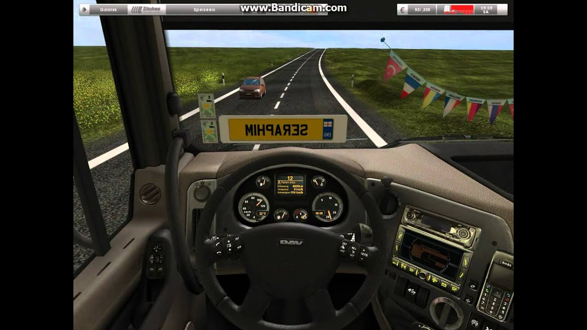The height and width of the screenshot is (330, 587).
Task: Click the lower toll sticker on the windscreen
Action: (x=209, y=132)
